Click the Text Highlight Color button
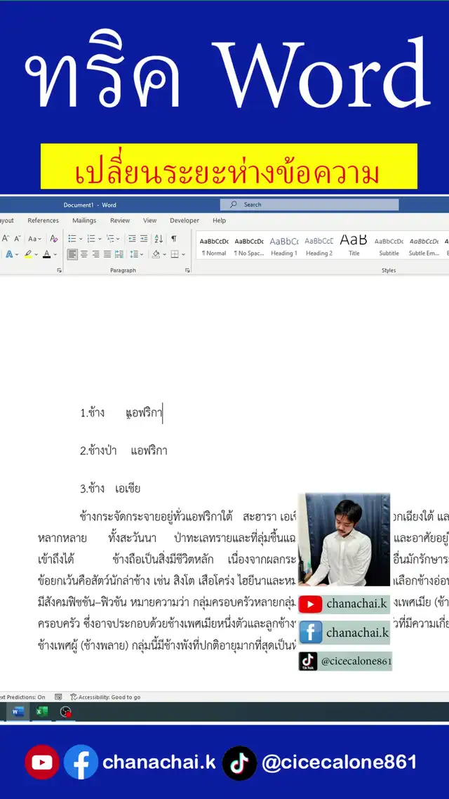Viewport: 449px width, 799px height. pos(29,254)
